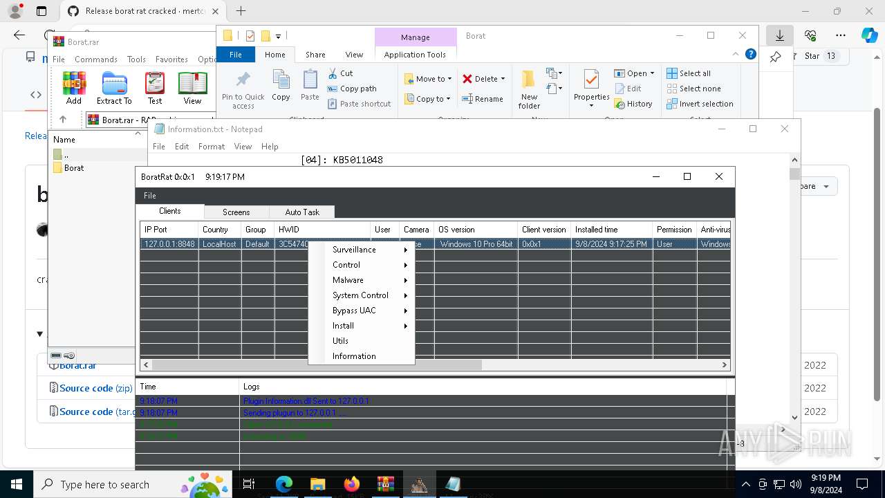Click Explorer help question mark icon
This screenshot has width=885, height=498.
point(750,54)
